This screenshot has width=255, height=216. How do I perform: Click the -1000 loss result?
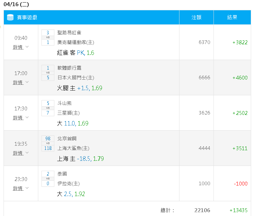pyautogui.click(x=241, y=184)
